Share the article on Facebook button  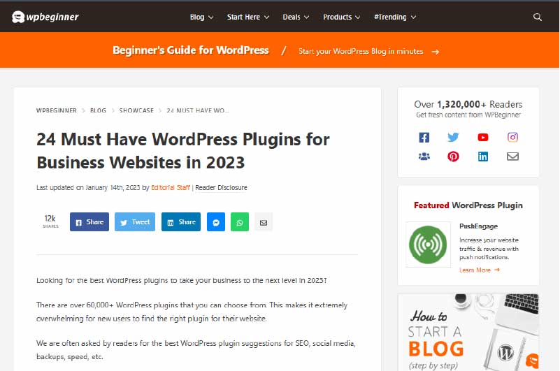coord(89,221)
